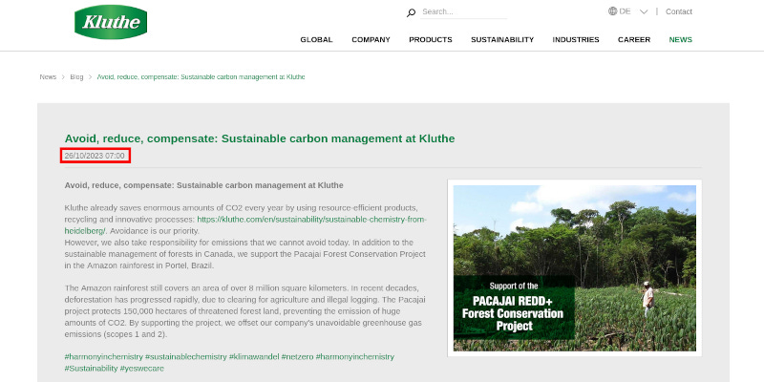
Task: Open the CAREER menu
Action: point(634,39)
